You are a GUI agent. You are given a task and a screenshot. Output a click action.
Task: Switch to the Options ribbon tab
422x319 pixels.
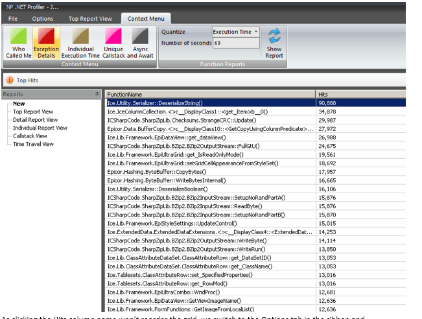click(43, 19)
